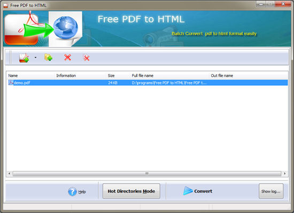Open the Help link
This screenshot has height=213, width=294.
click(x=82, y=192)
